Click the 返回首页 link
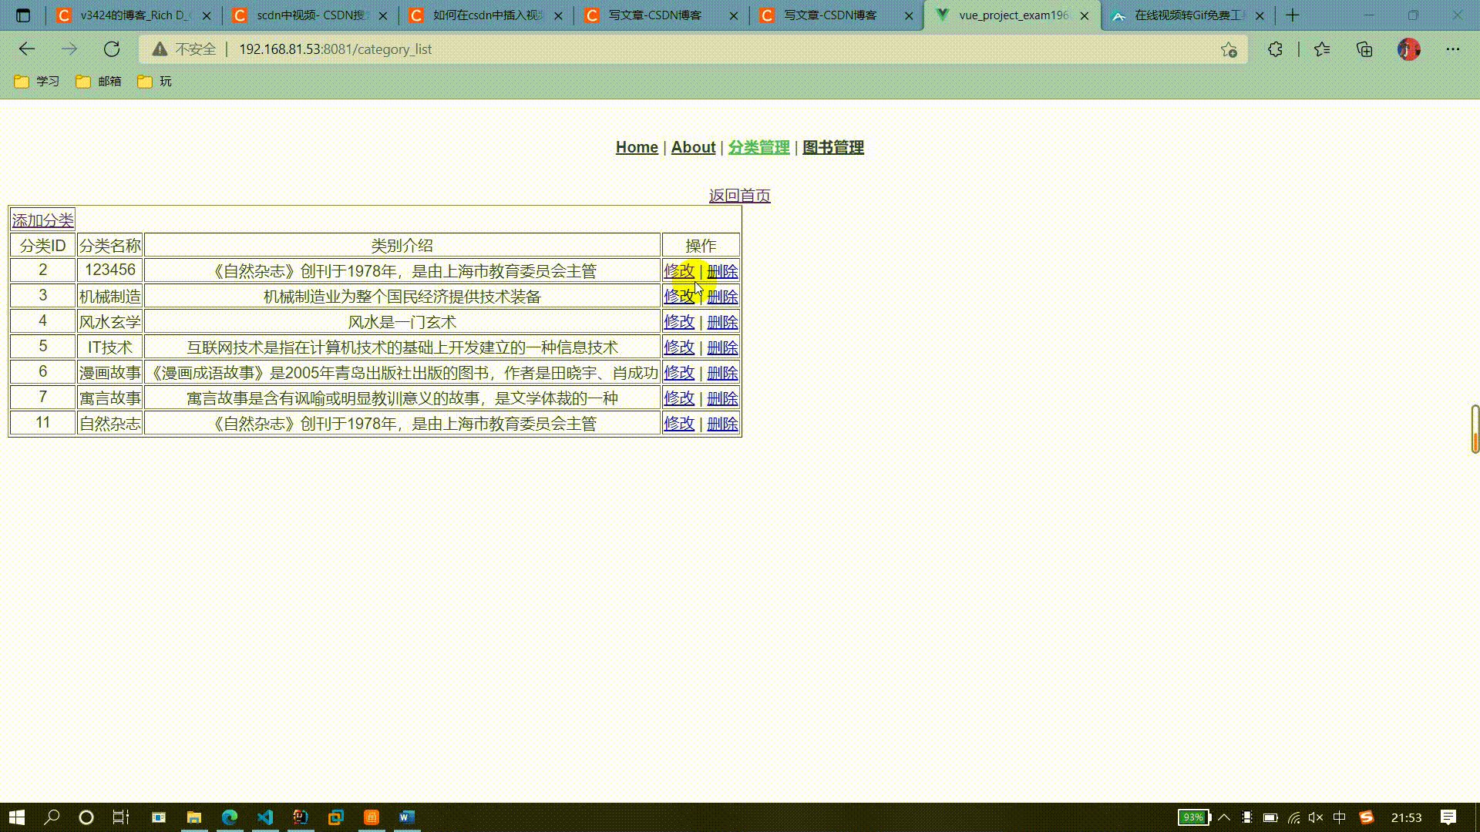The image size is (1480, 832). 740,195
